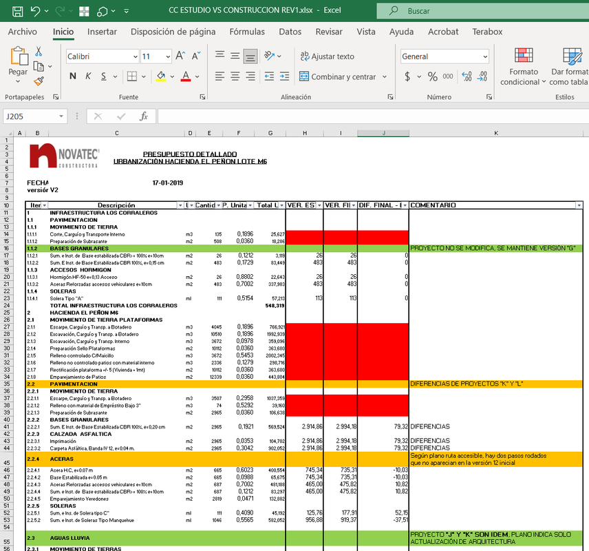Increase decimal places icon
The image size is (589, 551).
(x=467, y=76)
